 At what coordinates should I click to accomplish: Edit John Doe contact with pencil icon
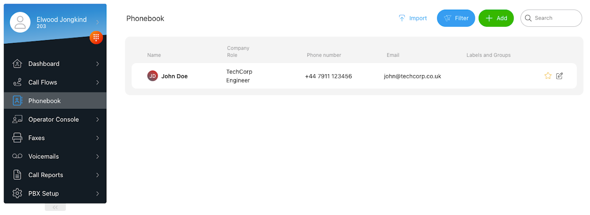point(560,76)
